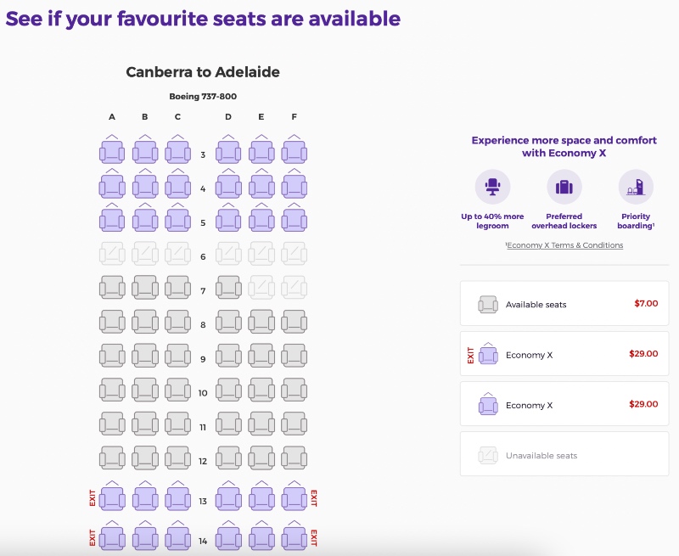Select Economy X seat 3A

[111, 153]
